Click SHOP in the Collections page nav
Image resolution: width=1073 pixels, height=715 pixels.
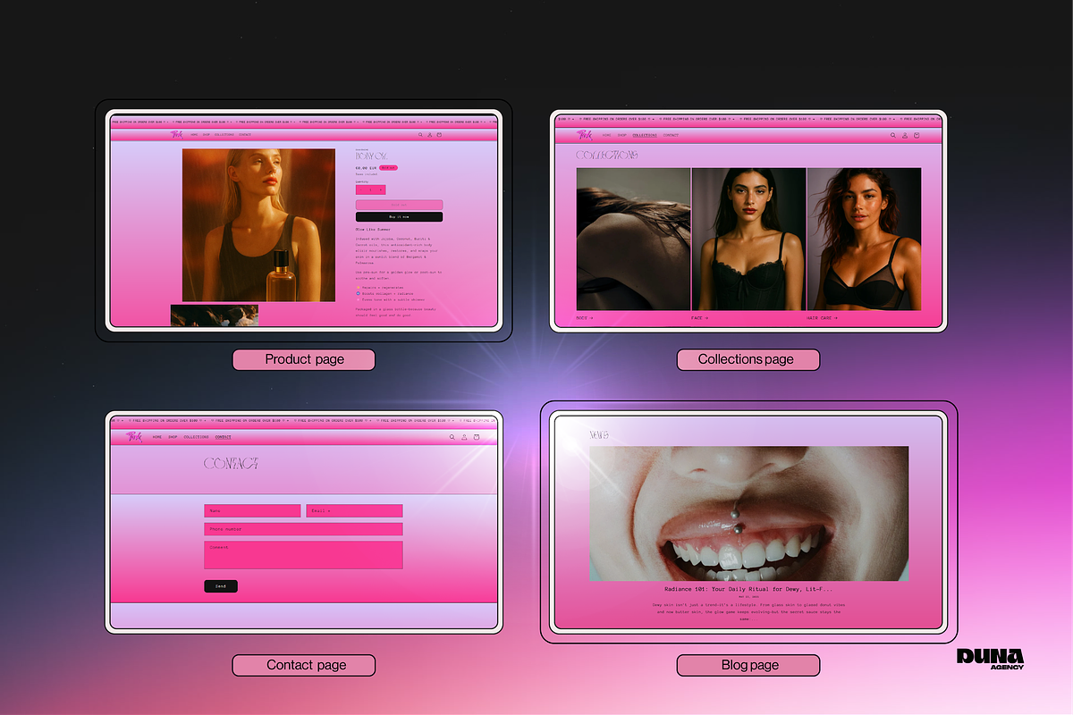621,136
